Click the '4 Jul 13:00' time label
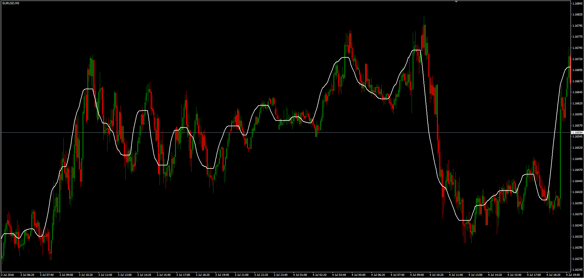This screenshot has width=584, height=278. [x=475, y=275]
